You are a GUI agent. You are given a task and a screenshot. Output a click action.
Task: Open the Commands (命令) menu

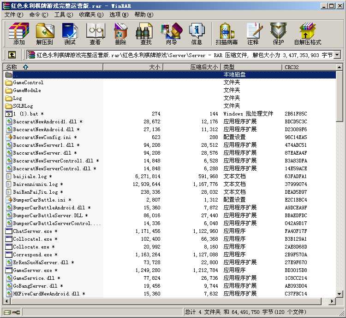click(x=39, y=15)
